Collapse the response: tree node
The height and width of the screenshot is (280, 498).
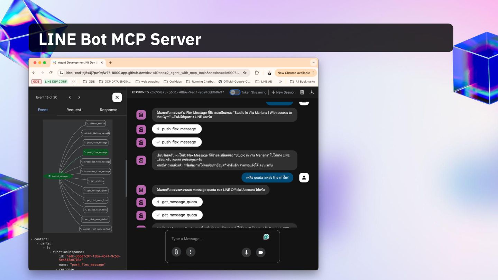point(56,269)
